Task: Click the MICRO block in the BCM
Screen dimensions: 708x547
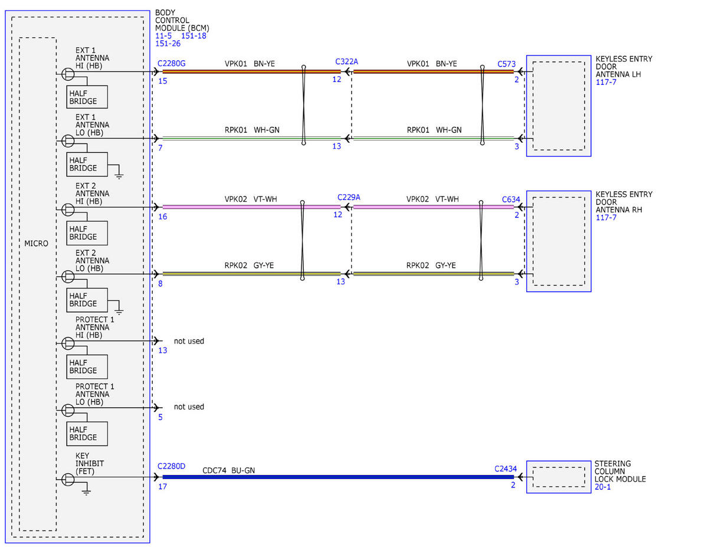Action: (x=38, y=284)
